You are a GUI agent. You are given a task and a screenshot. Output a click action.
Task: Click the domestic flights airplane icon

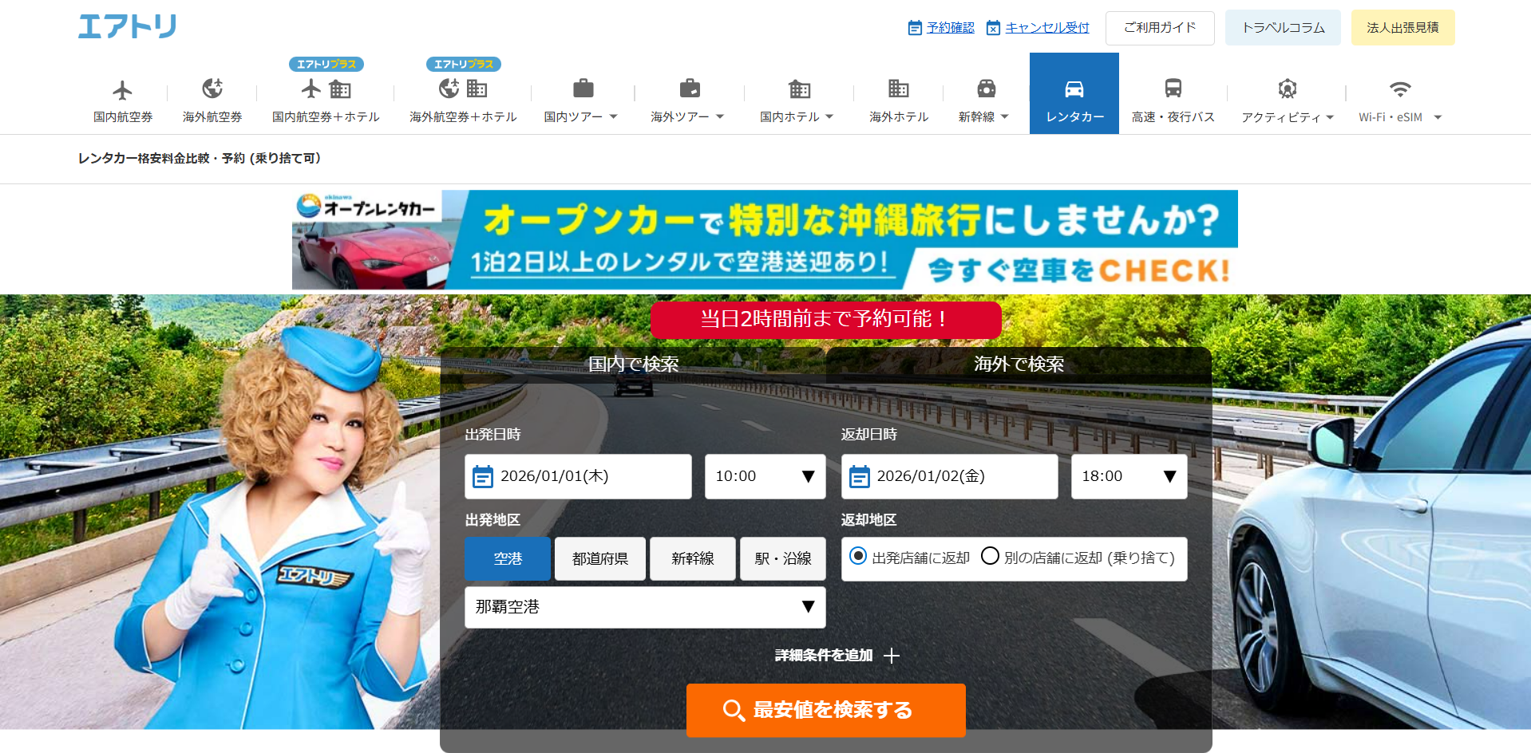click(x=122, y=89)
